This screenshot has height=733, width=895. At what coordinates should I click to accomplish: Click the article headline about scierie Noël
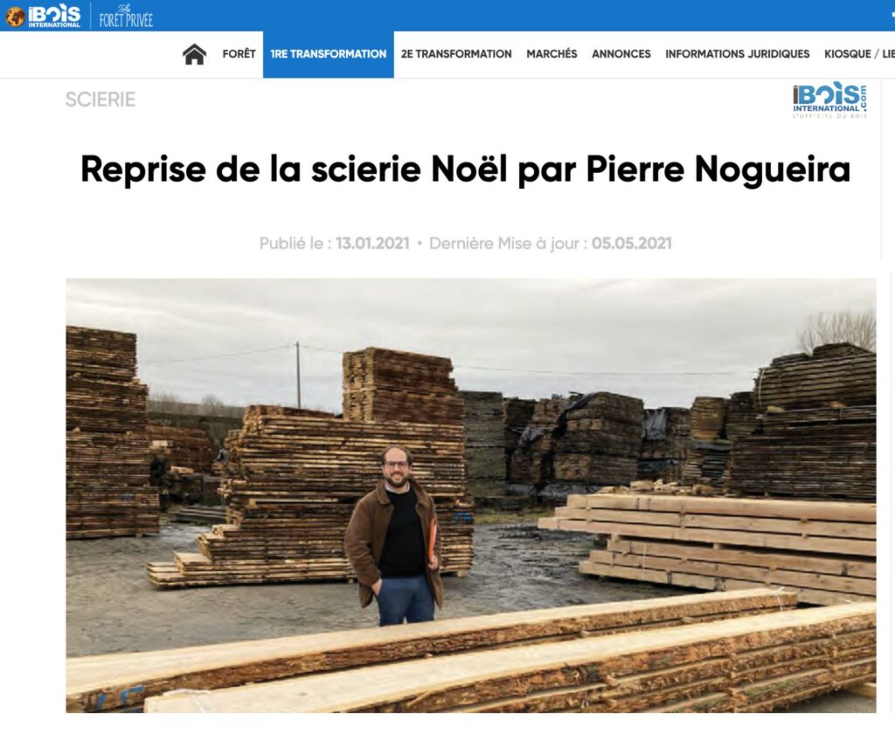465,169
